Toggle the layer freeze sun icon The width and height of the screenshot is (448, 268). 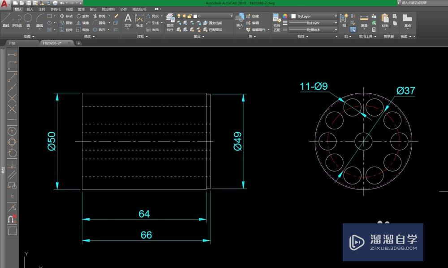(x=183, y=15)
